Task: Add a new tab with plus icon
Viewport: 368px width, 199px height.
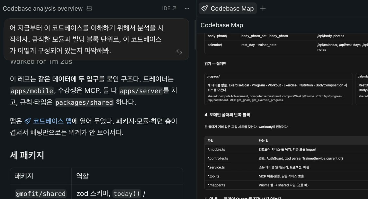Action: (263, 8)
